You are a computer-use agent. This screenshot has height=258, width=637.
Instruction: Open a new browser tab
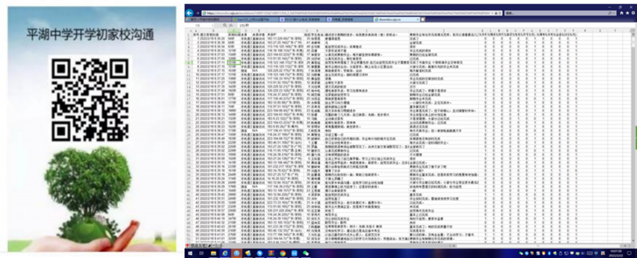coord(423,20)
